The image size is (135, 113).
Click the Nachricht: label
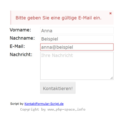tap(21, 54)
